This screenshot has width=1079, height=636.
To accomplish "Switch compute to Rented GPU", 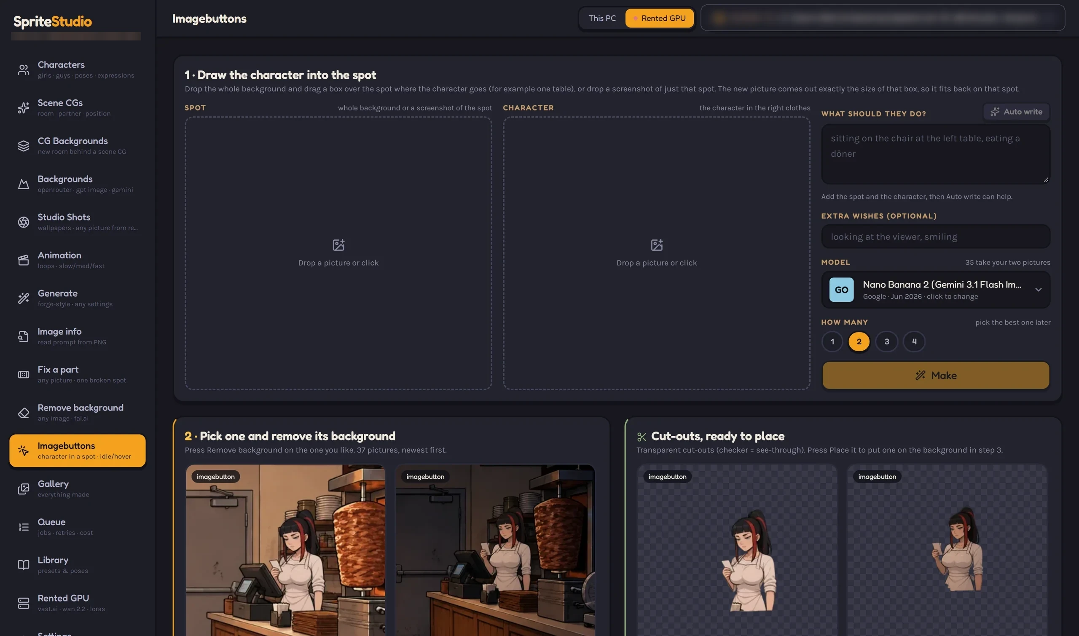I will click(x=660, y=19).
